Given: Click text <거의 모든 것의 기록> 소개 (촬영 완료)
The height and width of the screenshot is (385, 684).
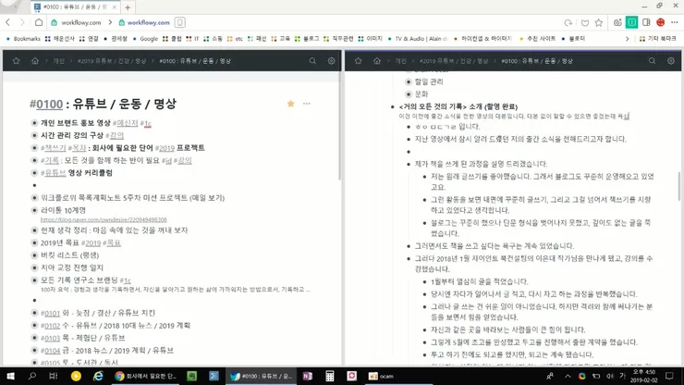Looking at the screenshot, I should click(x=458, y=106).
